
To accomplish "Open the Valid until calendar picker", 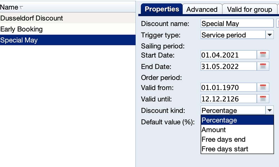I will [x=263, y=99].
